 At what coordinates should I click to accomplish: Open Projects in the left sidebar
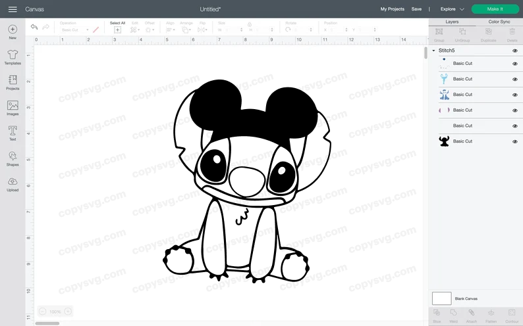pos(13,83)
